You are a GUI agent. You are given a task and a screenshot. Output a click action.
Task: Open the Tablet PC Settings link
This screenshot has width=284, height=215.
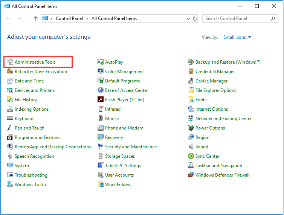point(123,166)
